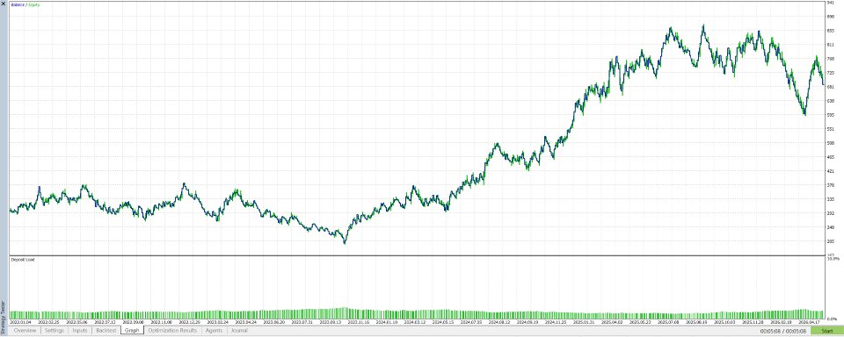
Task: Select the Backtest tab
Action: 106,331
